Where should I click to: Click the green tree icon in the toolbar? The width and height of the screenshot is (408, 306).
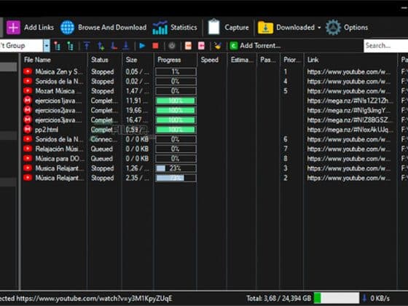tap(70, 46)
